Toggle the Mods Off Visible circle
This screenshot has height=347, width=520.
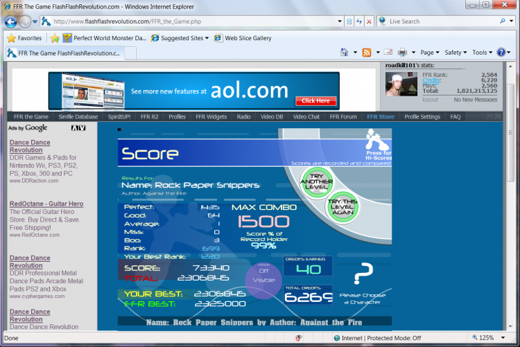coord(263,281)
